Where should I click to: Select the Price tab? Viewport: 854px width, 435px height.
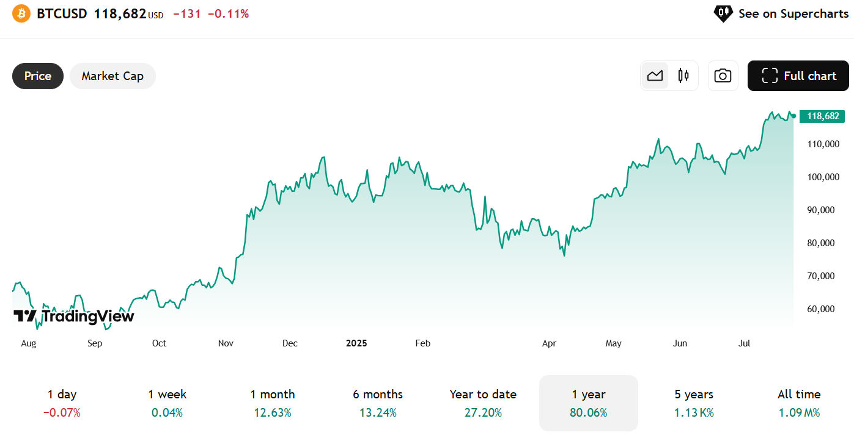coord(38,76)
